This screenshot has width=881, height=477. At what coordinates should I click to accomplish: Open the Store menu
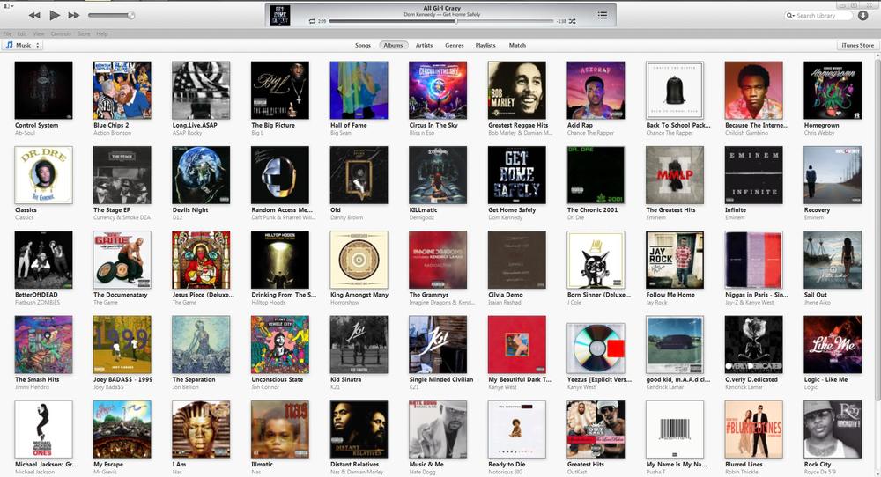pyautogui.click(x=84, y=33)
